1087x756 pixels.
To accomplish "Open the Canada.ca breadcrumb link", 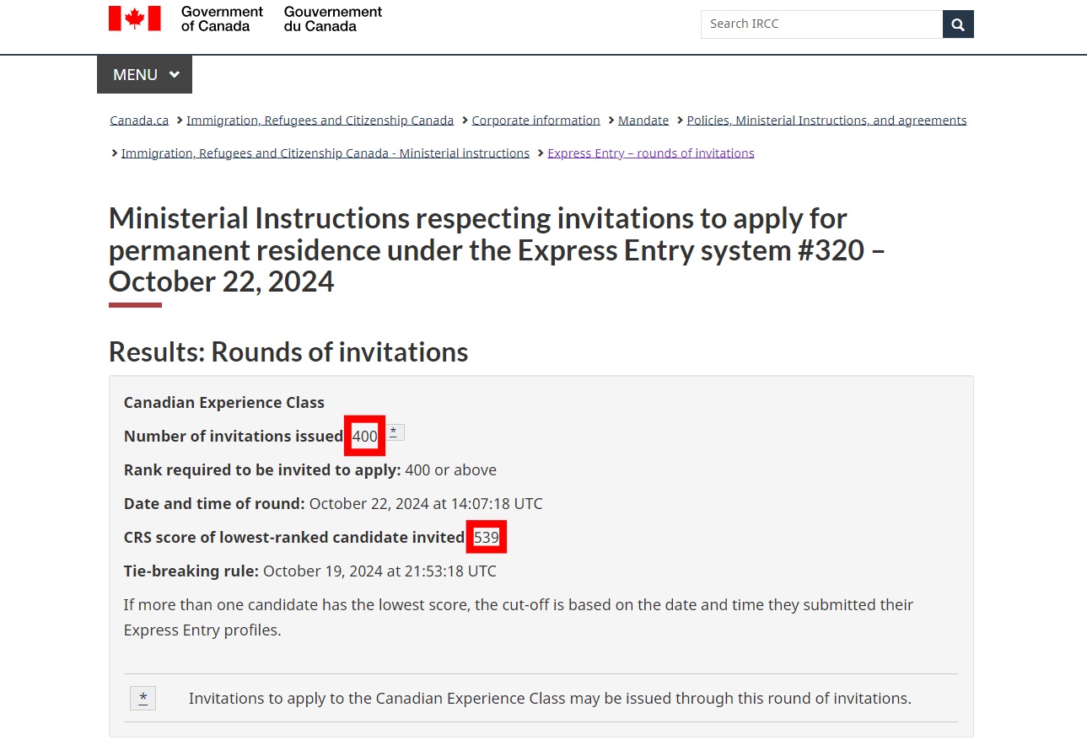I will pos(139,121).
